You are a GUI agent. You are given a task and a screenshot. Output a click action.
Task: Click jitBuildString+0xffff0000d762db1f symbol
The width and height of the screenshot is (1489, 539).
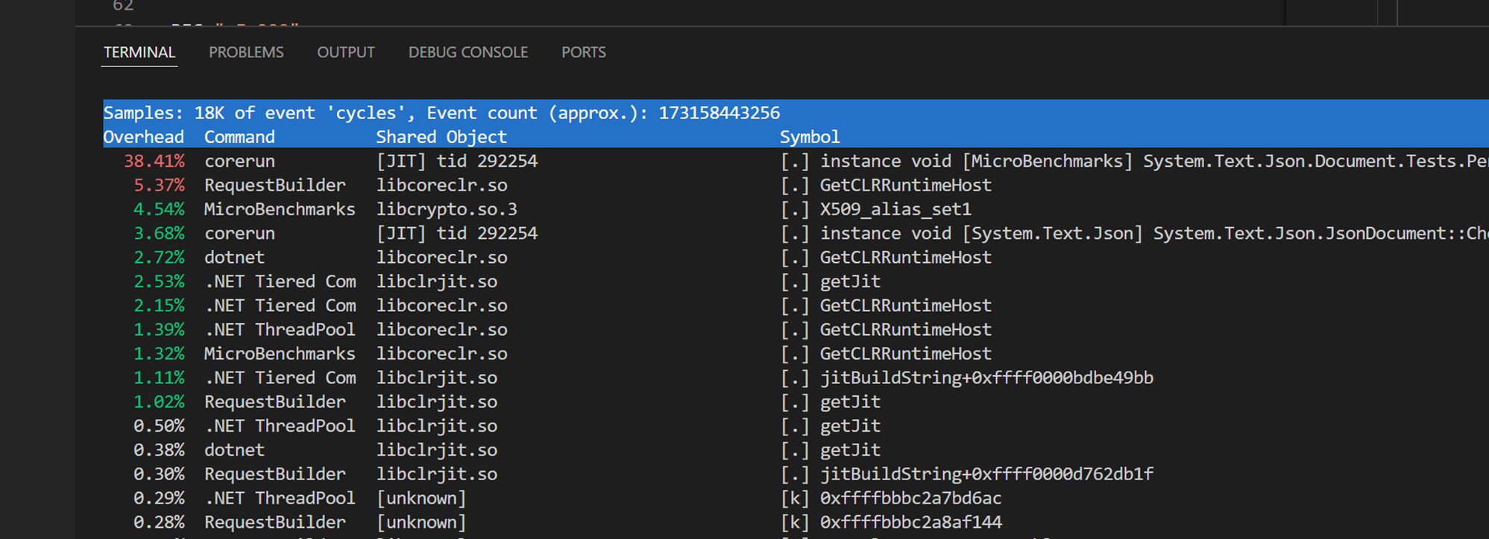(986, 474)
